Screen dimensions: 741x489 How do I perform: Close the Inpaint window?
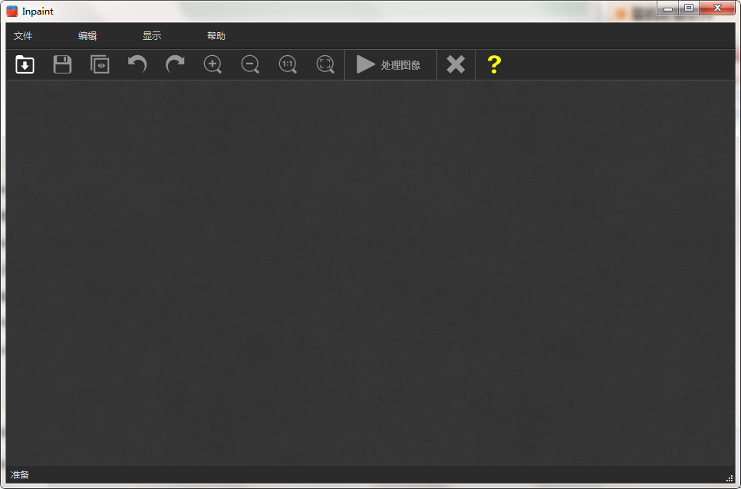pos(717,8)
